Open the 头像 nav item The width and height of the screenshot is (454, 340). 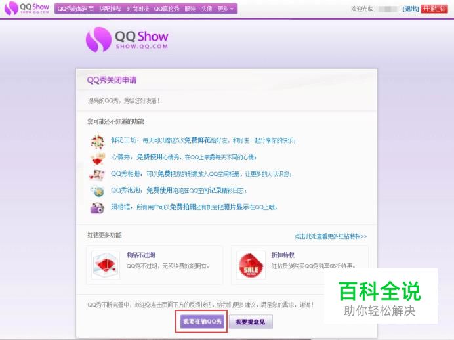pyautogui.click(x=207, y=9)
